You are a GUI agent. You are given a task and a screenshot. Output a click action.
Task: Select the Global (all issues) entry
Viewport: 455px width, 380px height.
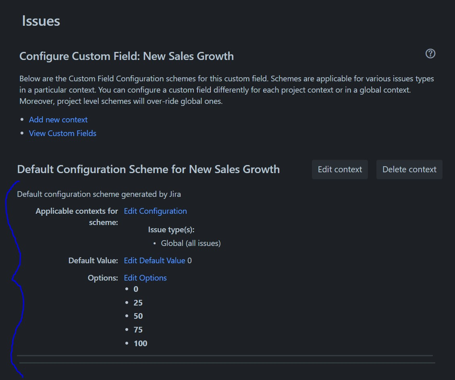click(191, 243)
